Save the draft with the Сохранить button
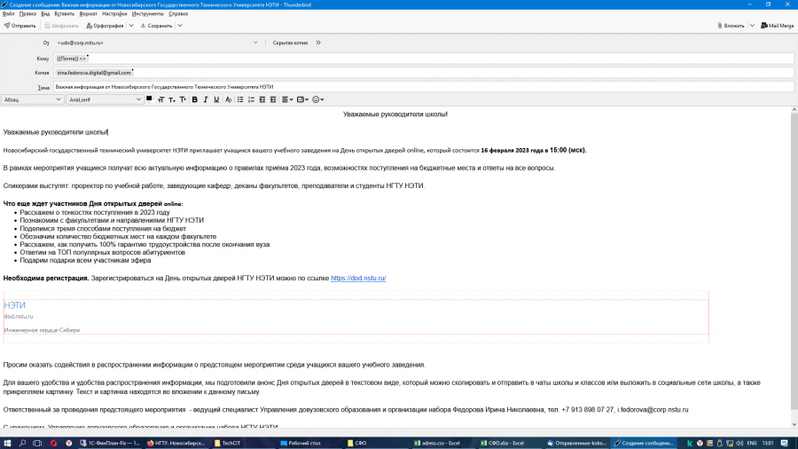 [x=156, y=26]
